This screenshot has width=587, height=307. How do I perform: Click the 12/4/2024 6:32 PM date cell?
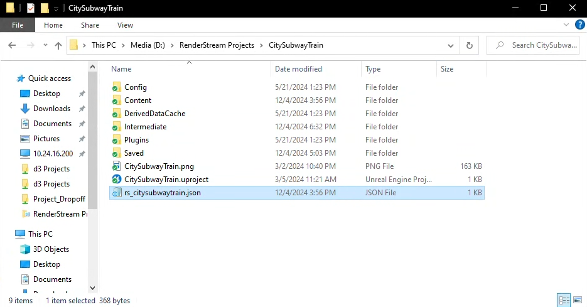(306, 127)
